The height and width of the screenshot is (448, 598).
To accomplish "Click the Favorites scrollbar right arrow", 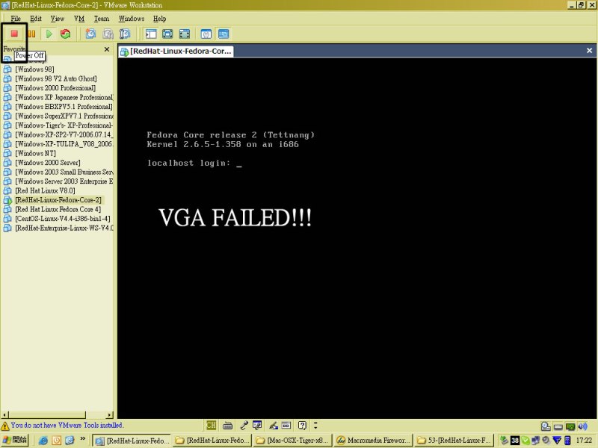I will click(110, 414).
